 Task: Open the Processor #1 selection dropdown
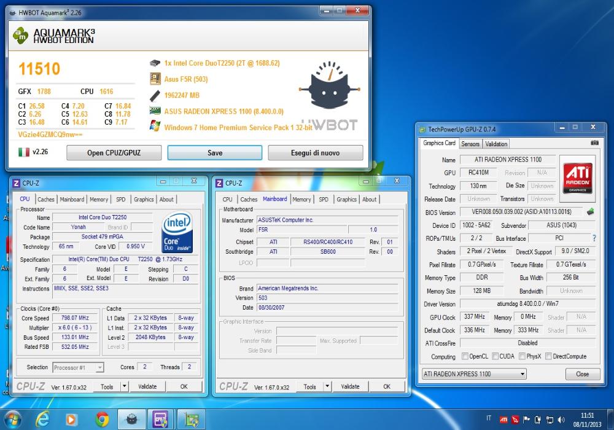(78, 367)
